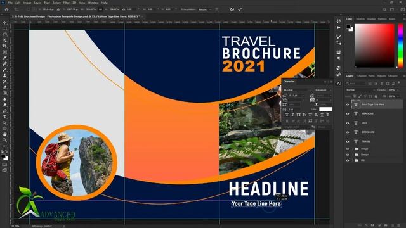
Task: Select the document tab for Brochure Design
Action: pos(76,16)
